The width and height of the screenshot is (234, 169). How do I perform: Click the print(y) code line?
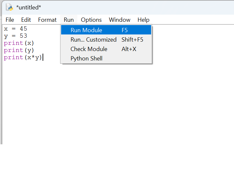coord(19,50)
